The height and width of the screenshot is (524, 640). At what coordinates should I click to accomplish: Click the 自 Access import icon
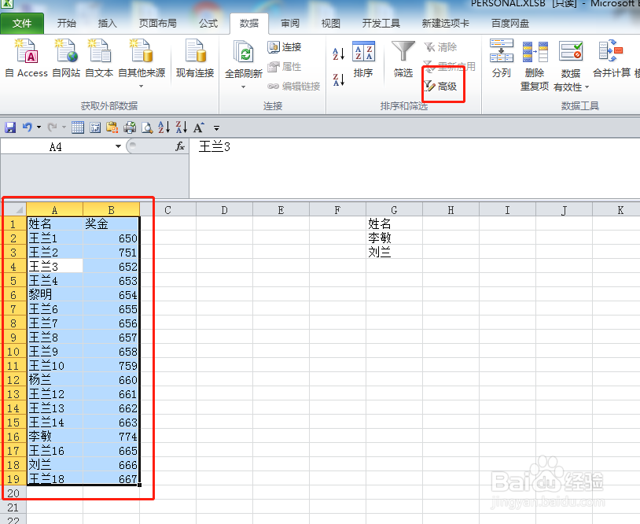(26, 58)
